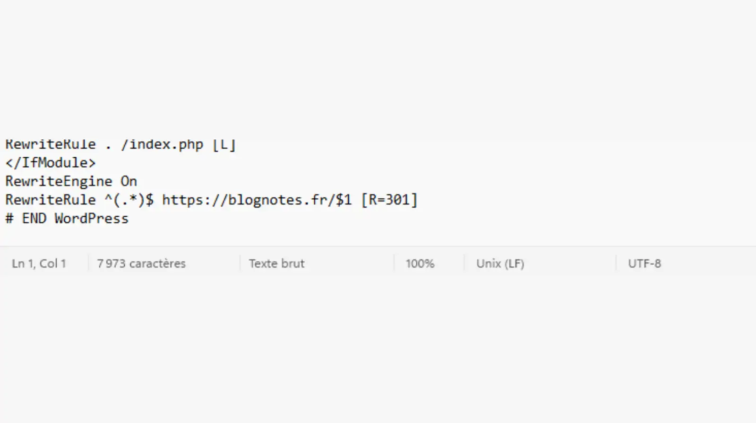Click the word RewriteEngine
This screenshot has height=423, width=756.
59,182
